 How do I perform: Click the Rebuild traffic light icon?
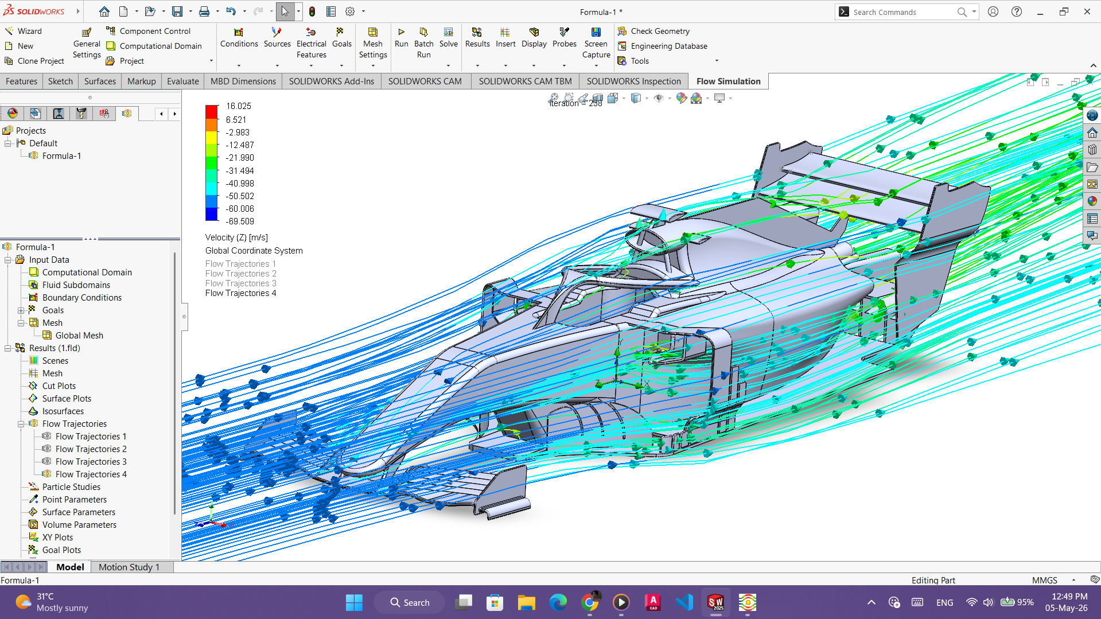[x=312, y=11]
